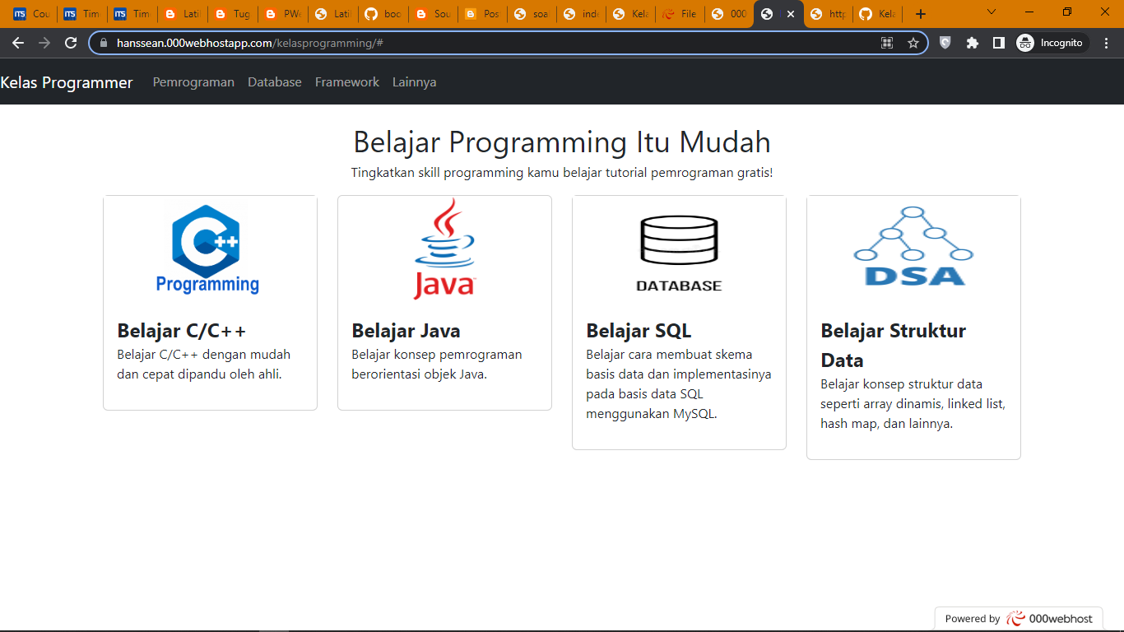Viewport: 1124px width, 632px height.
Task: Click the 'Belajar Java' card title
Action: tap(406, 331)
